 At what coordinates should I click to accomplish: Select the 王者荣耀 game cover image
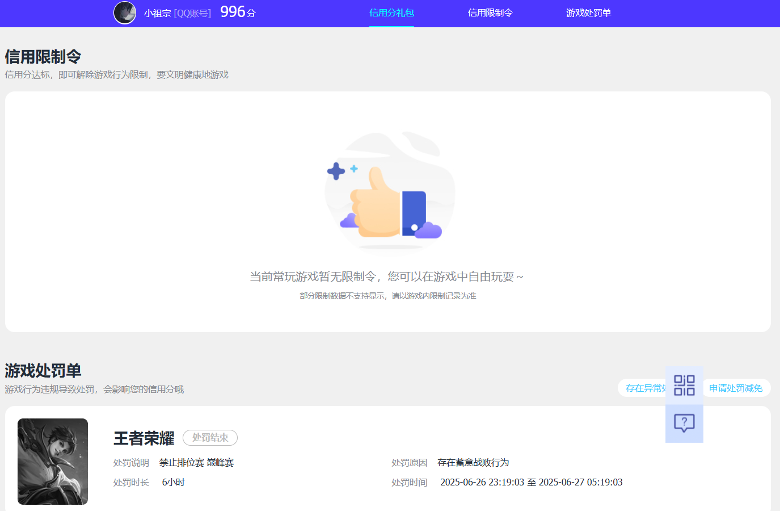[52, 461]
